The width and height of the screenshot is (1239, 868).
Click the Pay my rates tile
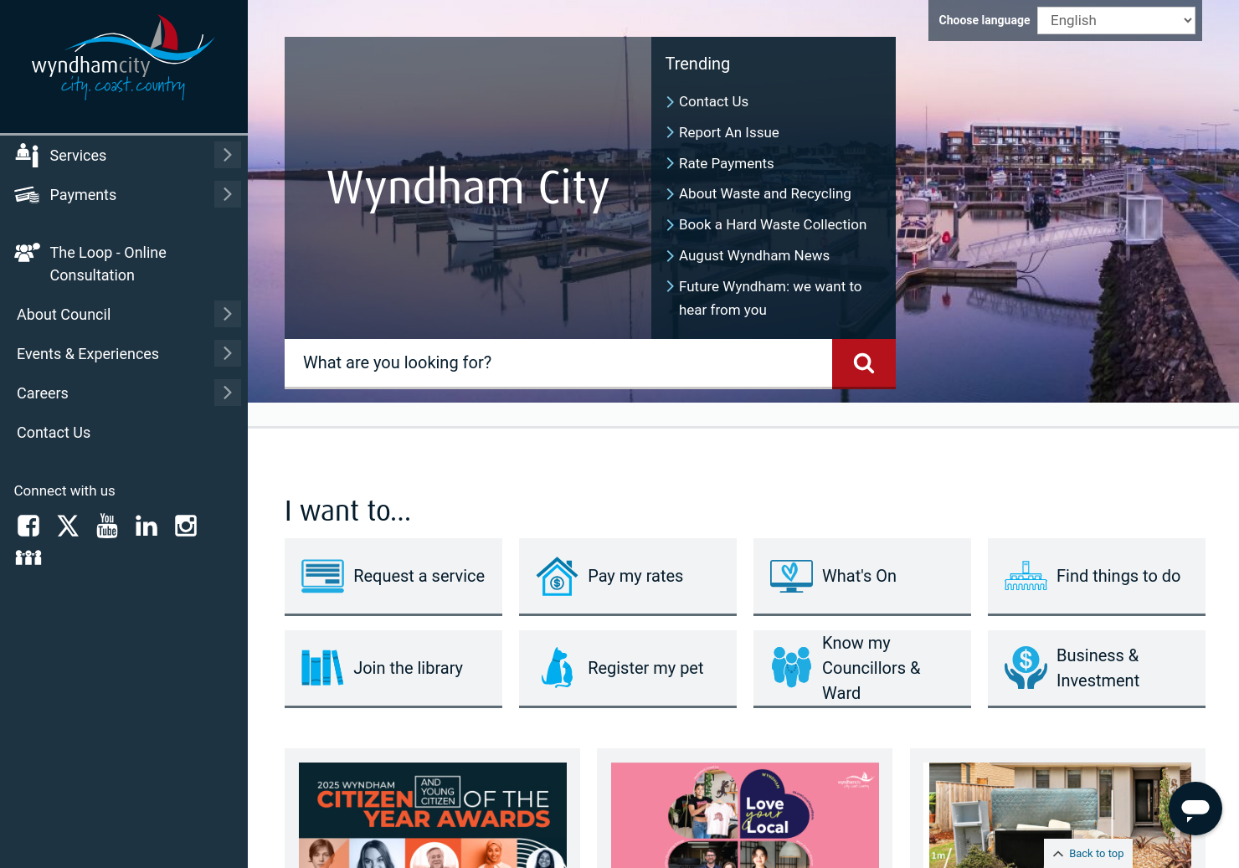[x=627, y=576]
